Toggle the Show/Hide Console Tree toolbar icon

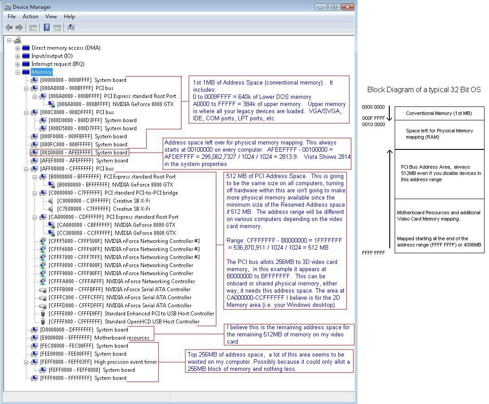(33, 28)
